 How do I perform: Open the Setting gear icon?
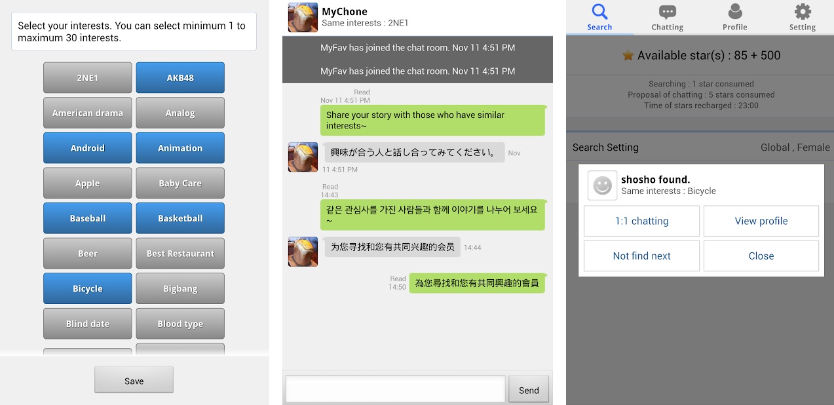tap(802, 12)
